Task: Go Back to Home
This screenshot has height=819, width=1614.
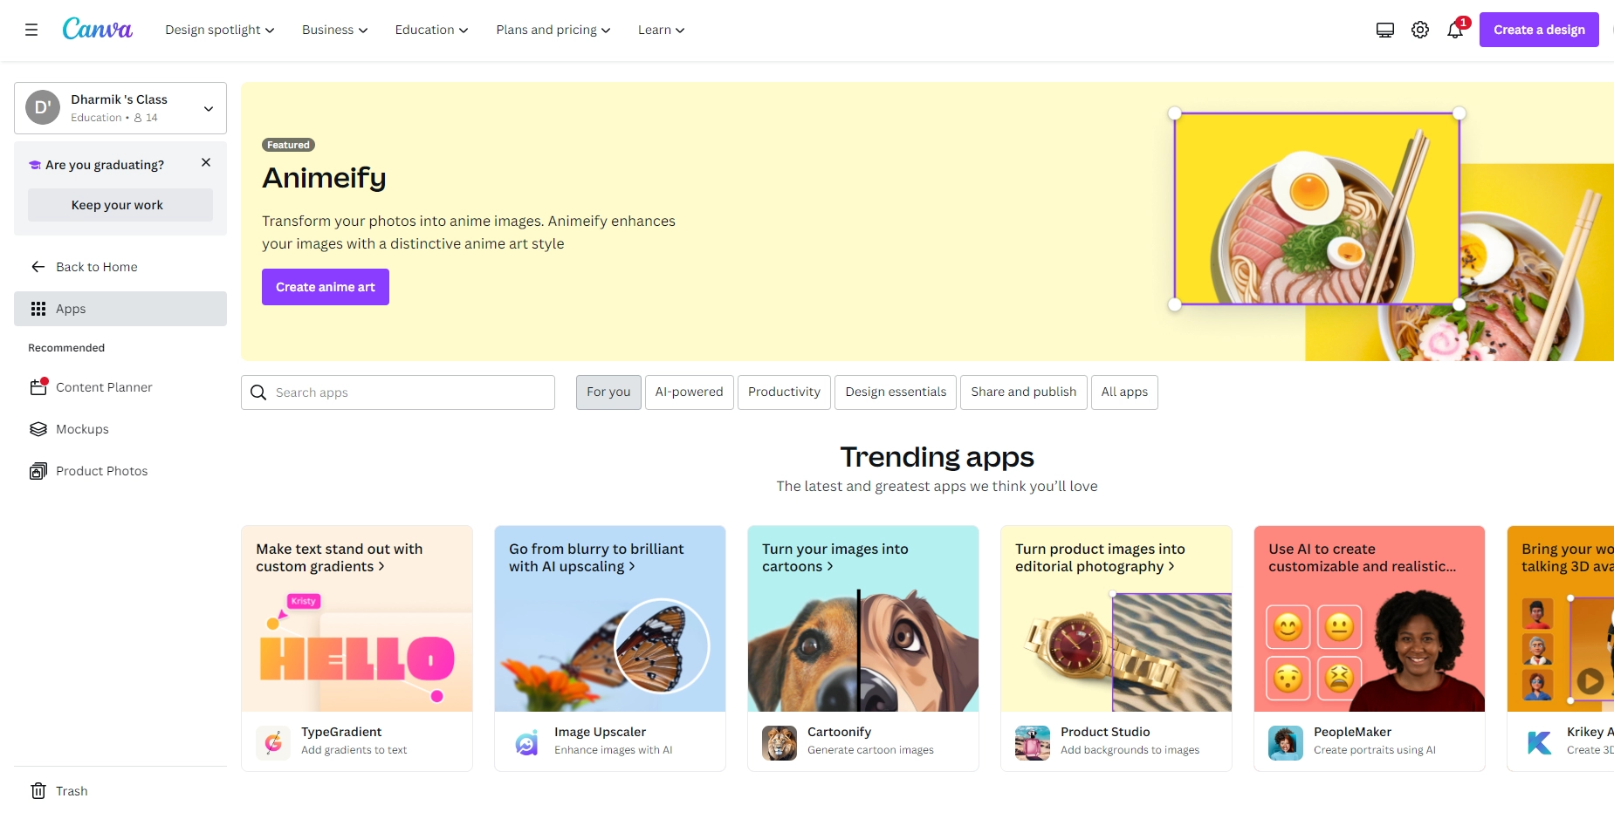Action: 96,267
